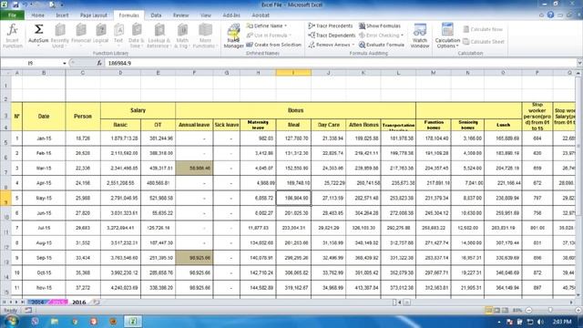Click the zoom slider in status bar
Screen dimensions: 583x328
[550, 310]
